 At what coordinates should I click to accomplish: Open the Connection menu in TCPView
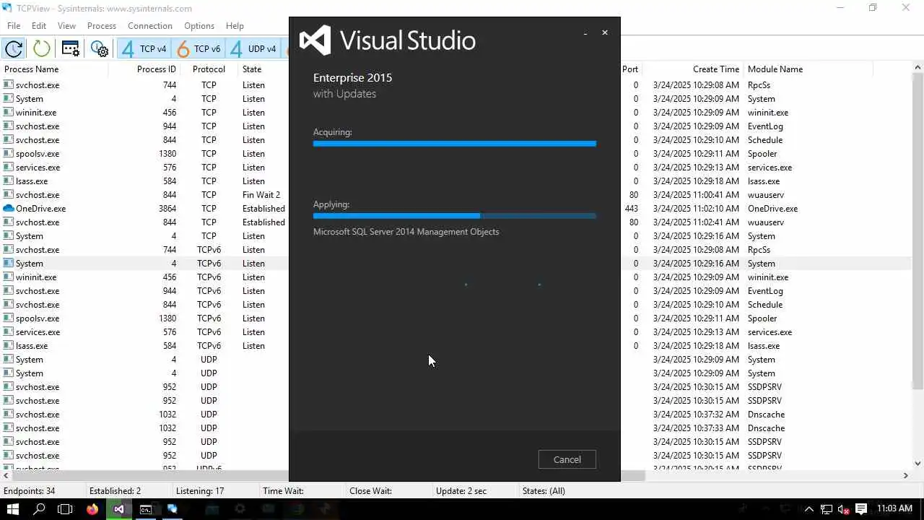(x=150, y=25)
